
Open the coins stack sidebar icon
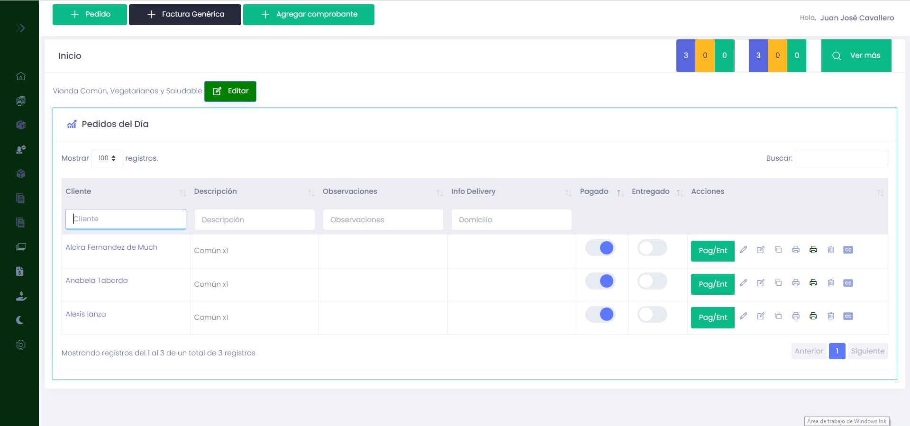pos(20,100)
